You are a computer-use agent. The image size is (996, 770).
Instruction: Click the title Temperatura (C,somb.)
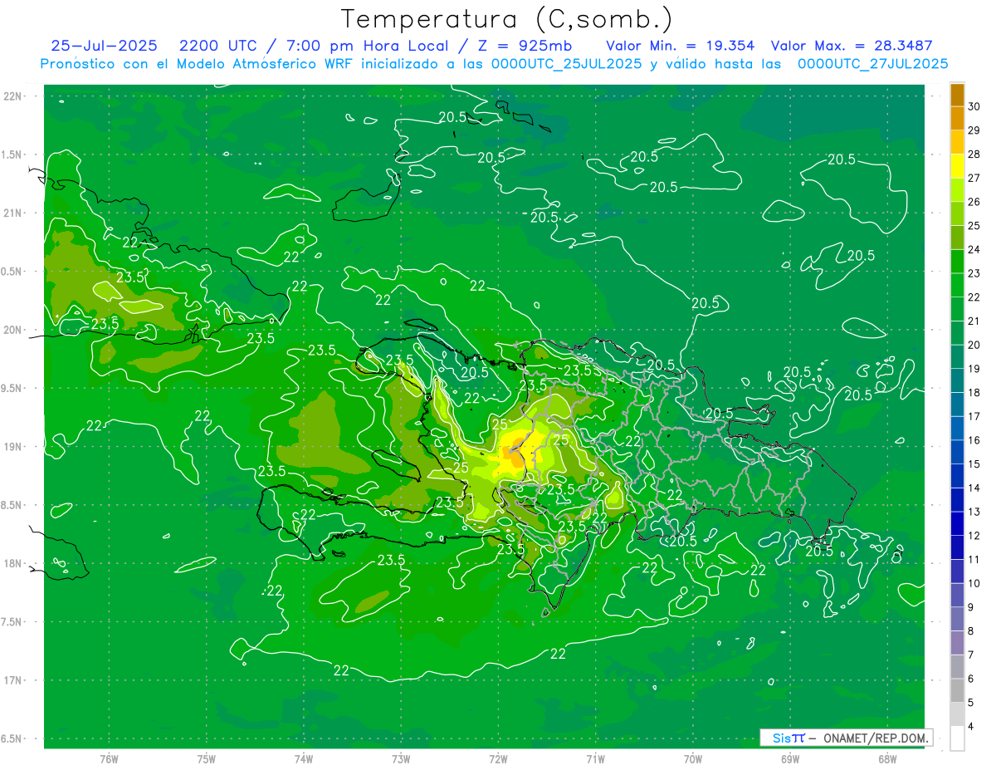507,20
